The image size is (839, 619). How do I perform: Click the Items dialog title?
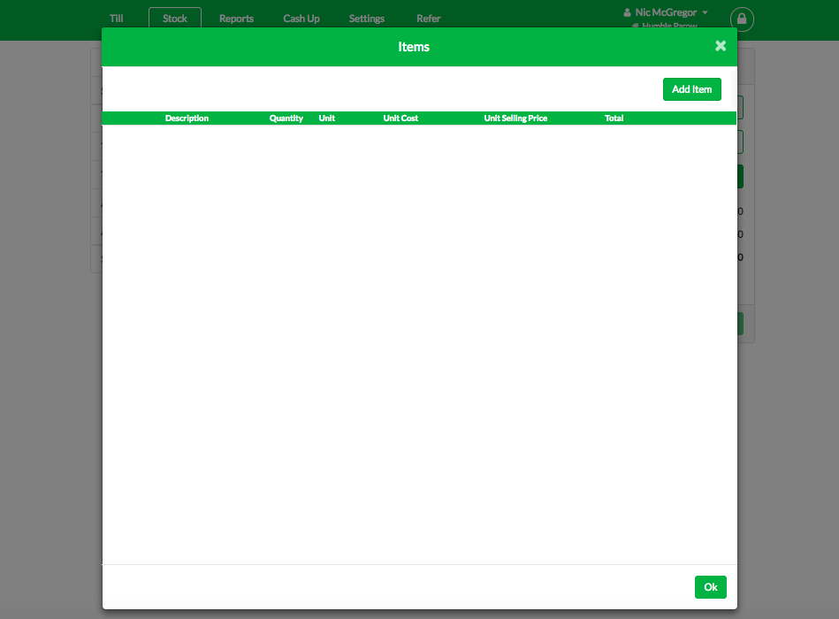(x=414, y=47)
